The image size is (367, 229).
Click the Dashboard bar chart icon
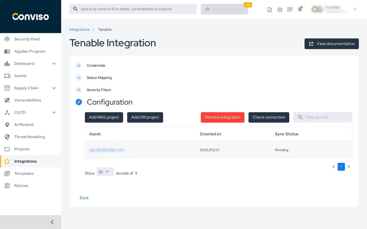[7, 64]
